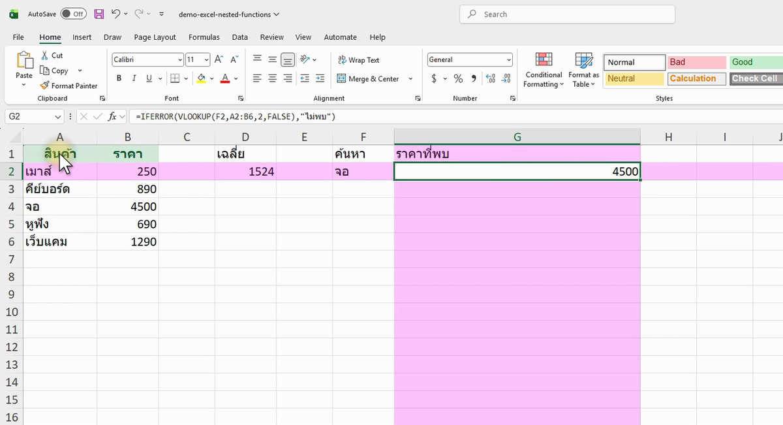Increase the indent
The height and width of the screenshot is (425, 783).
[320, 78]
